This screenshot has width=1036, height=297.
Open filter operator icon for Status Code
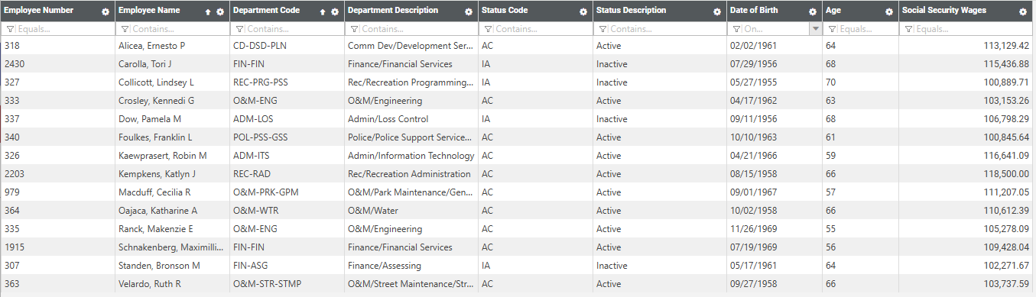[488, 29]
